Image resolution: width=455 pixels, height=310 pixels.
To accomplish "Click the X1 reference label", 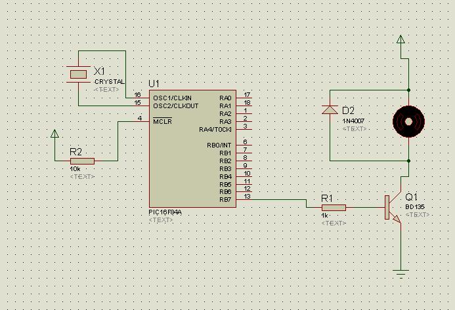I will coord(100,71).
